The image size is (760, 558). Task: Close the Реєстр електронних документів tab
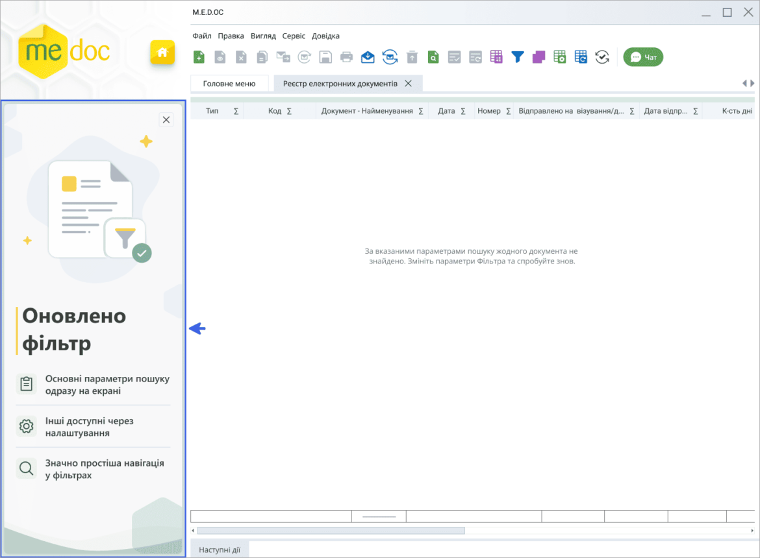coord(408,84)
